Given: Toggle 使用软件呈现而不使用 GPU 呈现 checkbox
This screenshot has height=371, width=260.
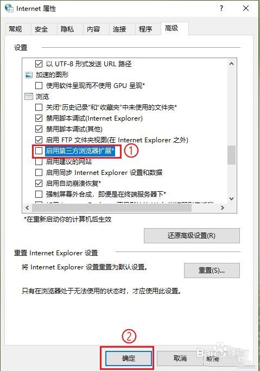Looking at the screenshot, I should 39,85.
